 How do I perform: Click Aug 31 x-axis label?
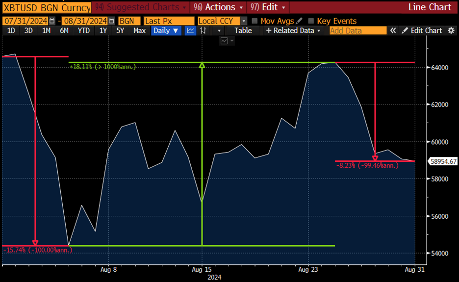click(x=414, y=270)
